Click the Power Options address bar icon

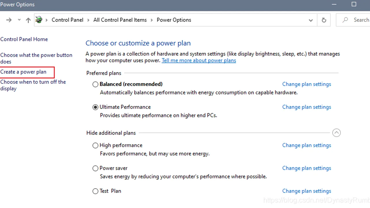click(39, 20)
